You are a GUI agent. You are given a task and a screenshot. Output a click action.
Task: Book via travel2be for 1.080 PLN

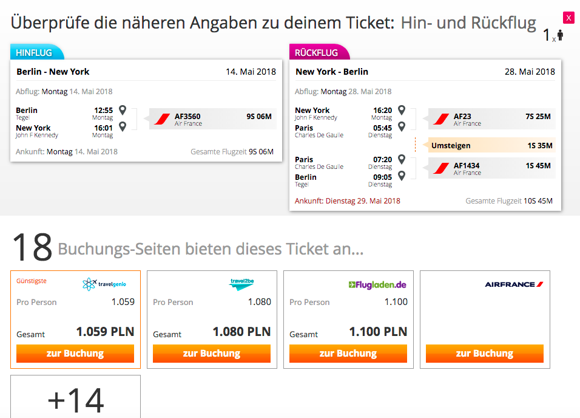click(212, 354)
